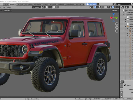Click the Z axis on navigation gizmo
133x100 pixels.
pos(114,14)
